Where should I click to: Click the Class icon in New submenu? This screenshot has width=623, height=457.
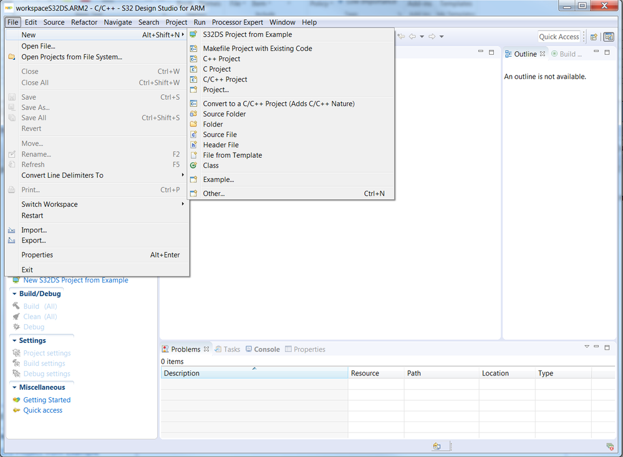(193, 165)
